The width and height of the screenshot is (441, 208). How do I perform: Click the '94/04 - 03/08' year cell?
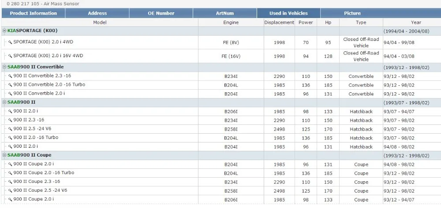399,56
